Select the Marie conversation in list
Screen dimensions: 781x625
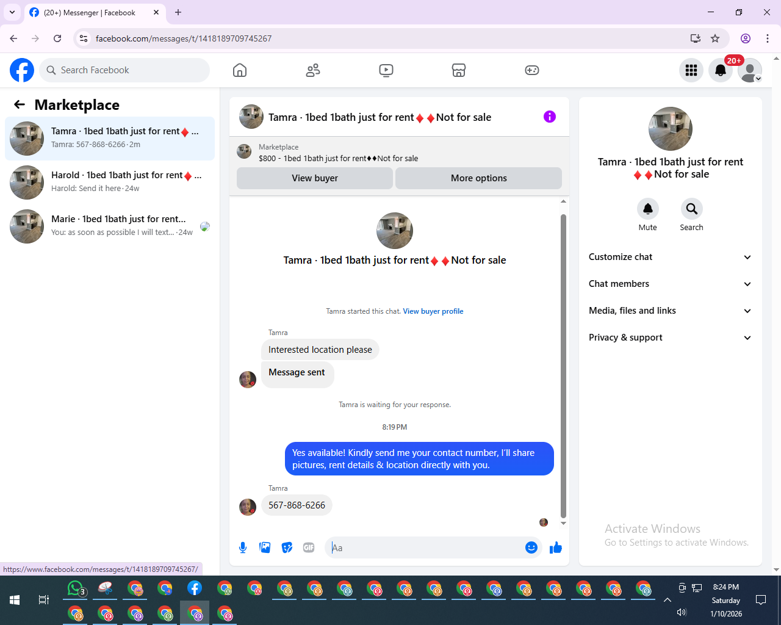pyautogui.click(x=110, y=226)
